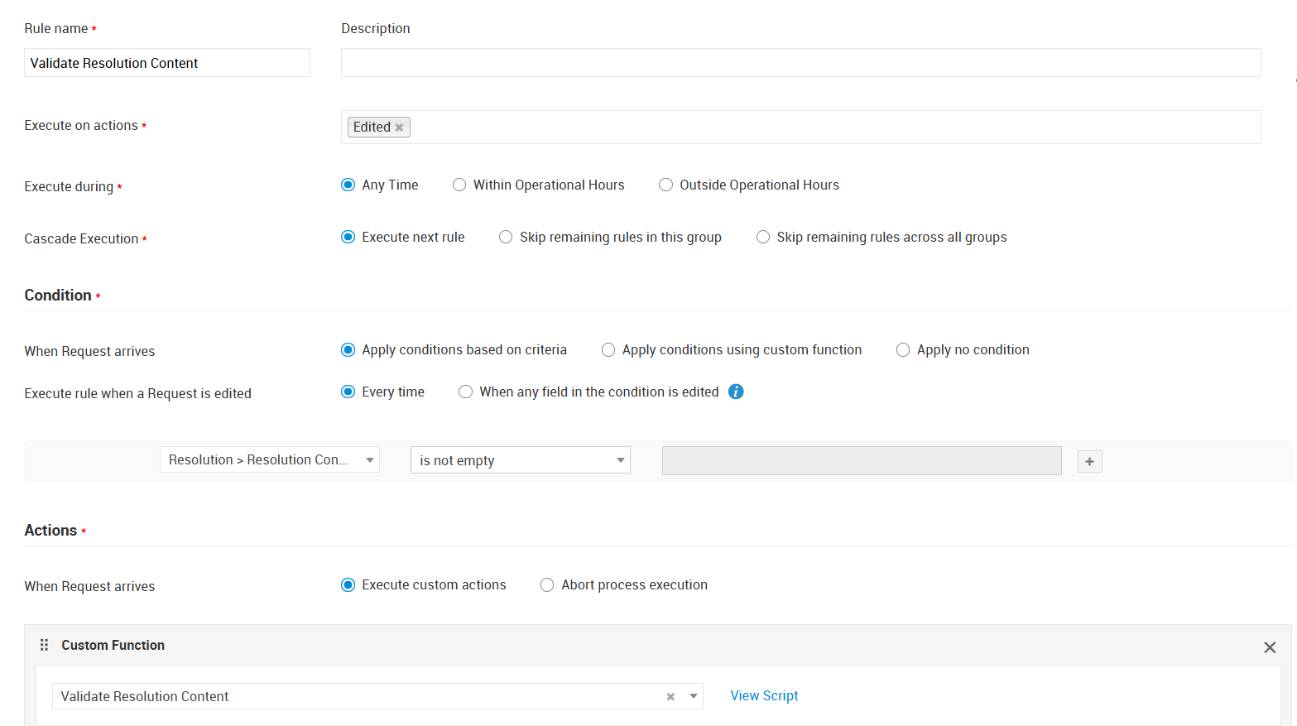The height and width of the screenshot is (726, 1297).
Task: Select Apply conditions using custom function
Action: click(608, 350)
